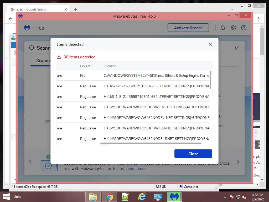Go to next promo with right chevron
Screen dimensions: 269x202
[x=238, y=162]
